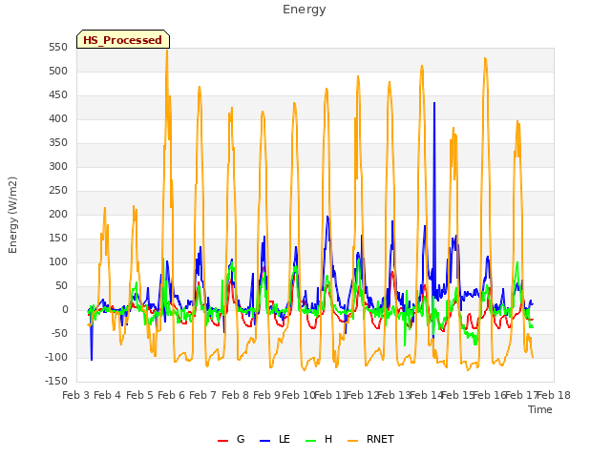Click the Energy chart title
Viewport: 611px width, 458px height.
click(x=304, y=10)
